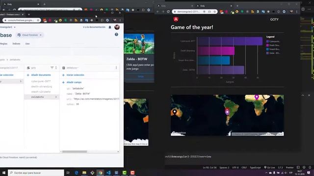Click the Cyberpunk 2077 chart bar
314x176 pixels.
[x=230, y=41]
